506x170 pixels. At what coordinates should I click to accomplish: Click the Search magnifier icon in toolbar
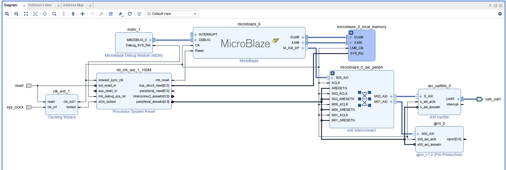54,14
